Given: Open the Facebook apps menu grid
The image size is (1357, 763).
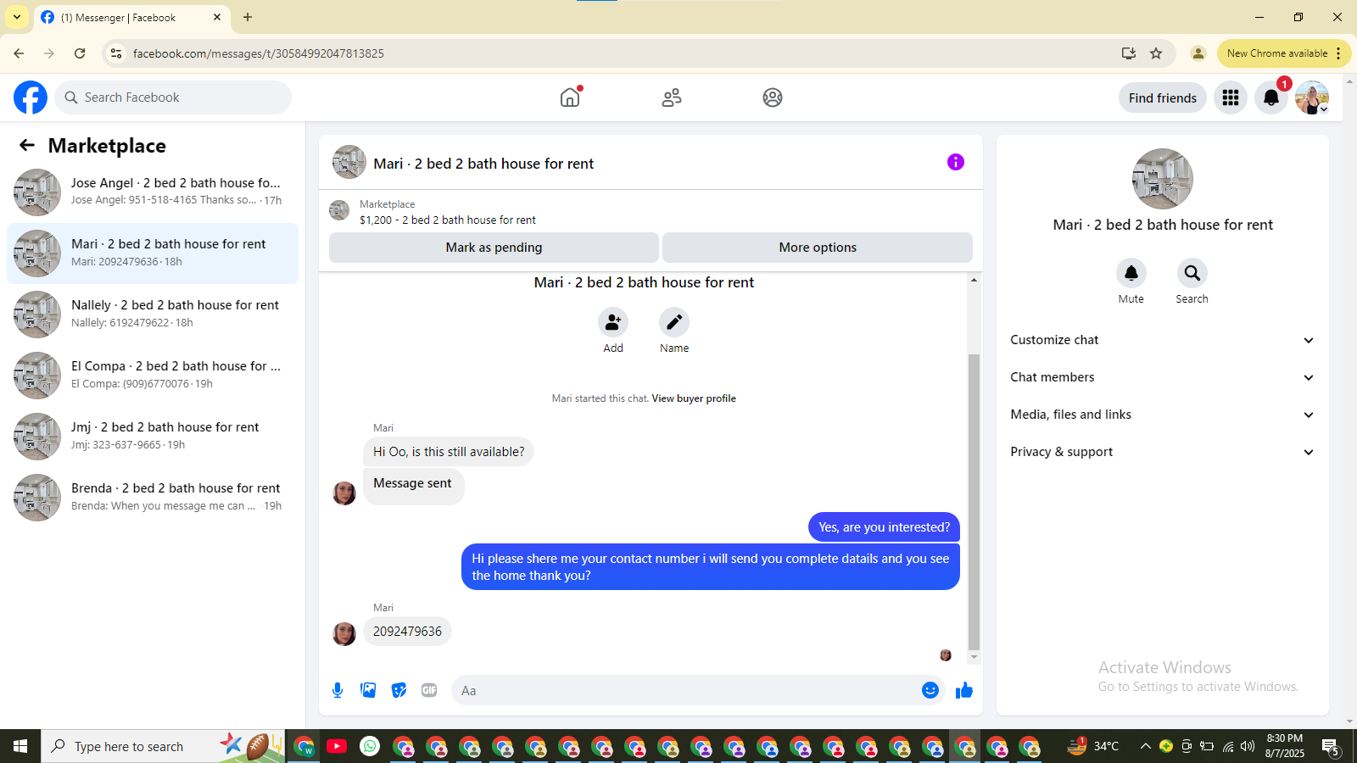Looking at the screenshot, I should 1231,97.
